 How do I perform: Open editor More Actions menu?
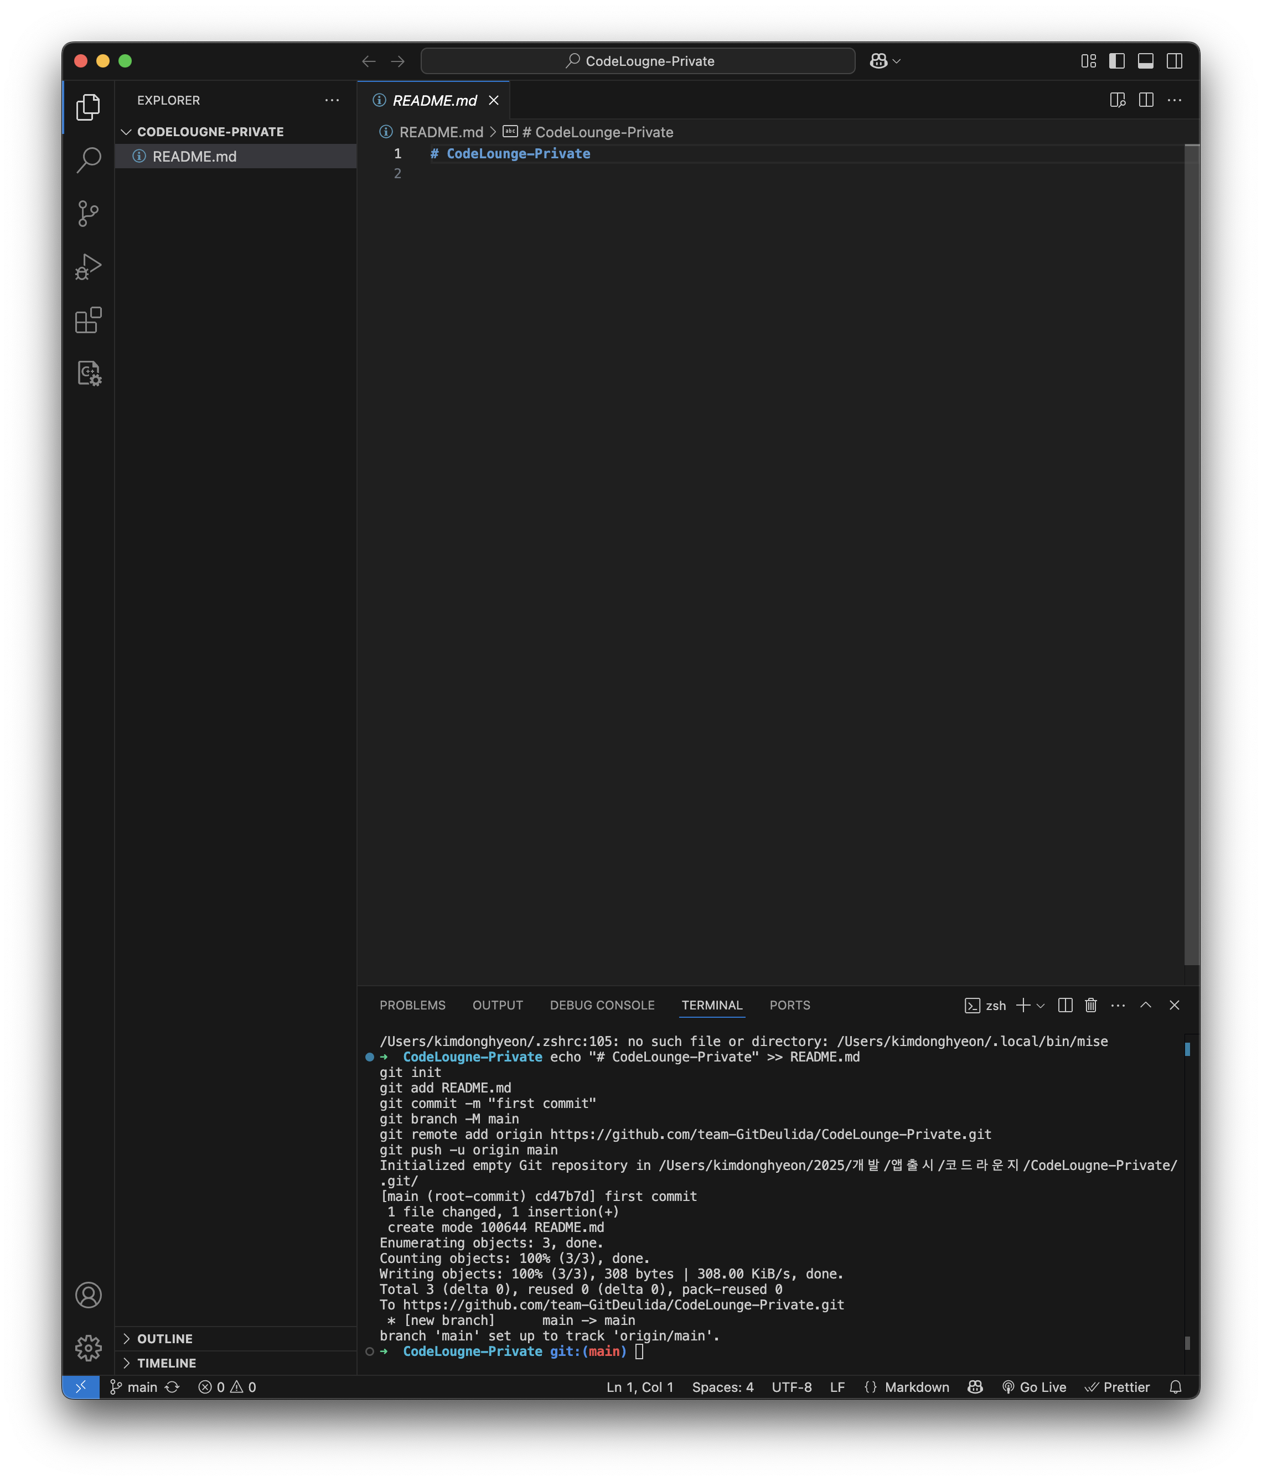pyautogui.click(x=1174, y=100)
